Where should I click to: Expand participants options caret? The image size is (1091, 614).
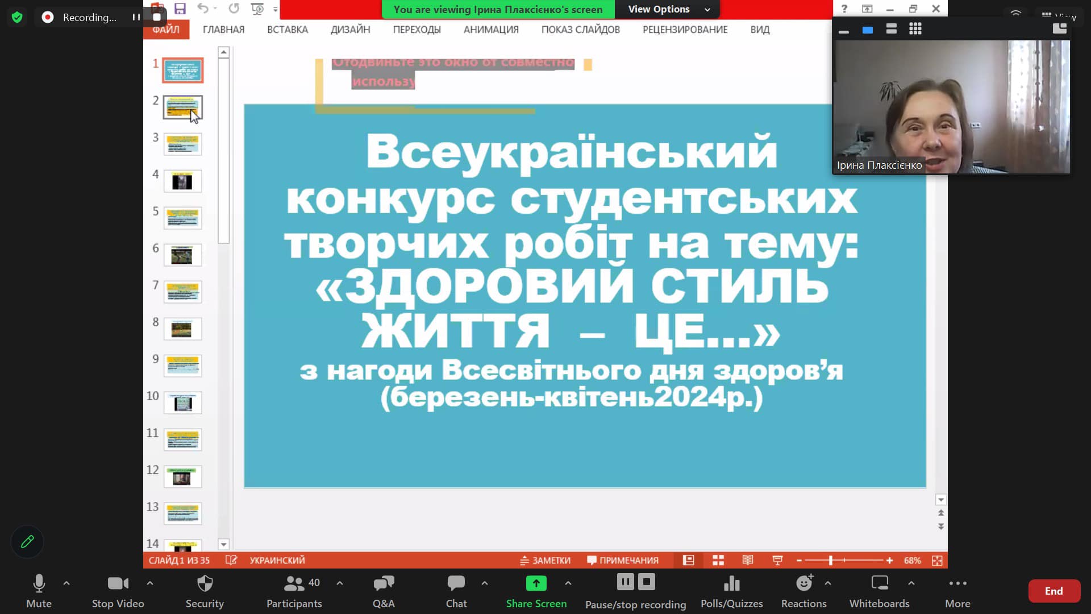[x=340, y=583]
